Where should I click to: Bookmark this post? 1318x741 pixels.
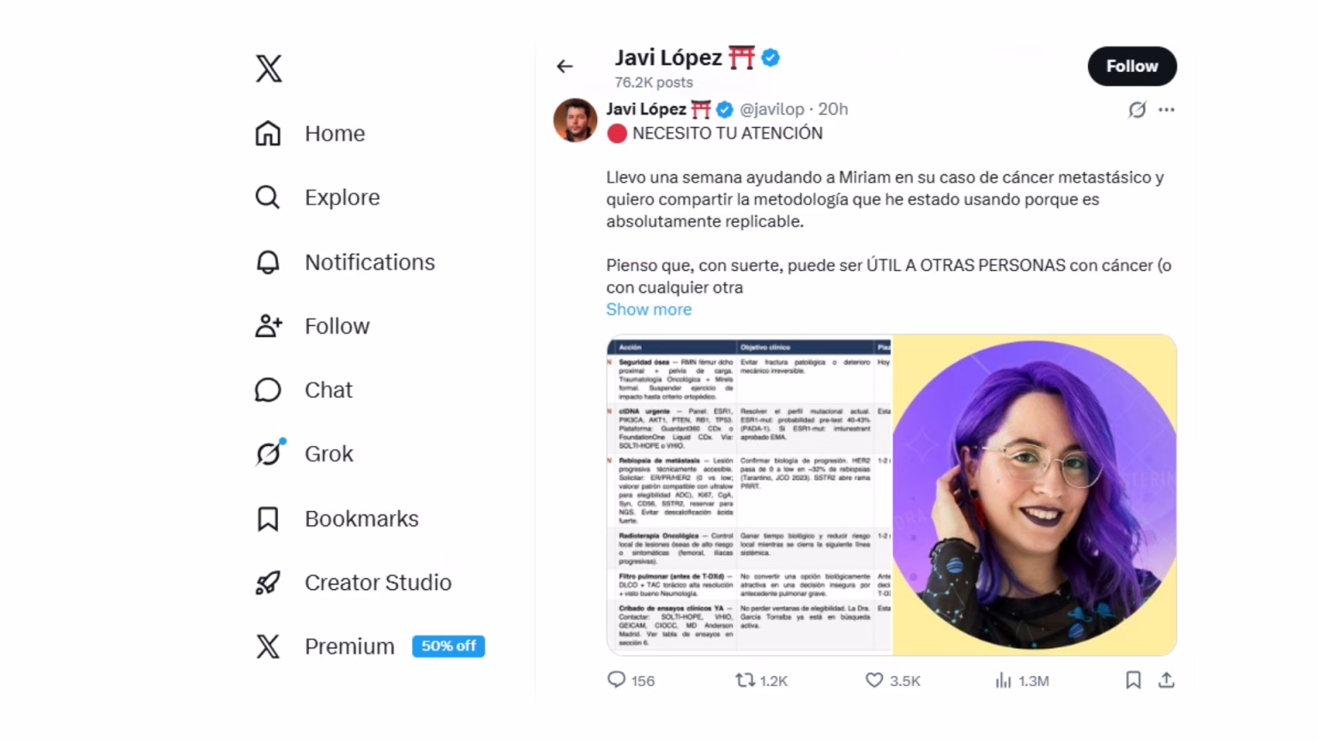click(x=1133, y=680)
